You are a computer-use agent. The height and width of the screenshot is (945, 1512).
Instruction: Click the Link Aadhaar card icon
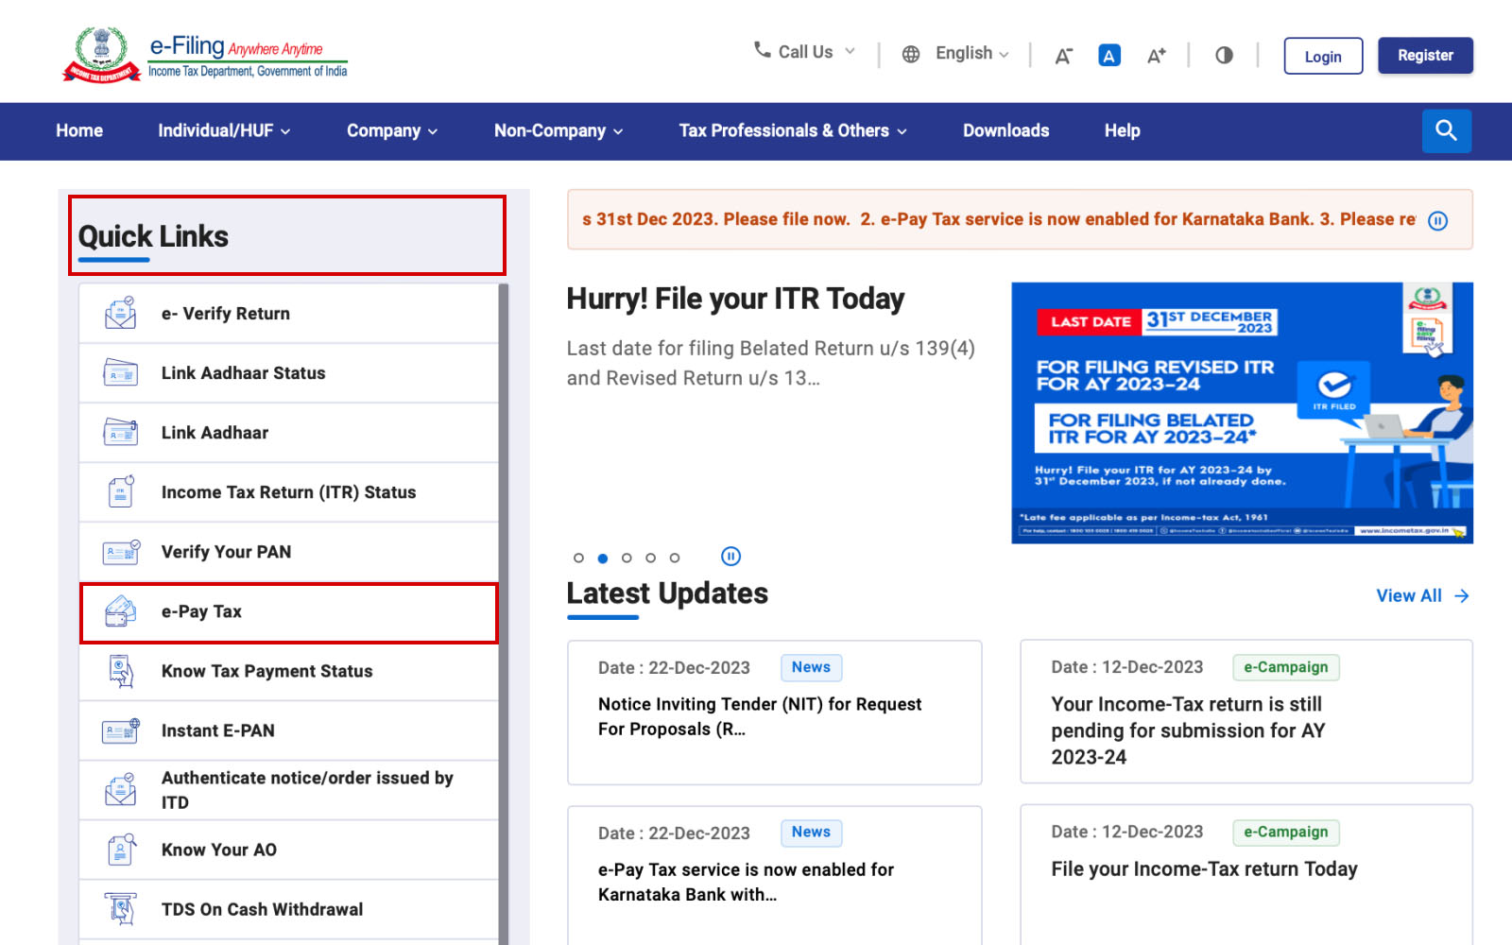click(x=119, y=432)
